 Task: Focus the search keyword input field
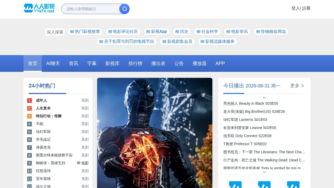coord(90,9)
